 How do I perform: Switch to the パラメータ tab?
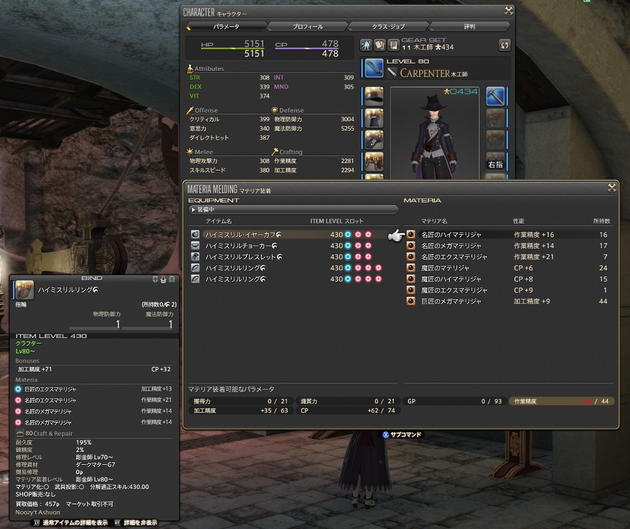226,26
